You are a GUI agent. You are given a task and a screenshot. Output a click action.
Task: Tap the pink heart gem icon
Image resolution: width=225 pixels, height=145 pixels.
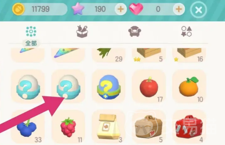click(x=136, y=9)
